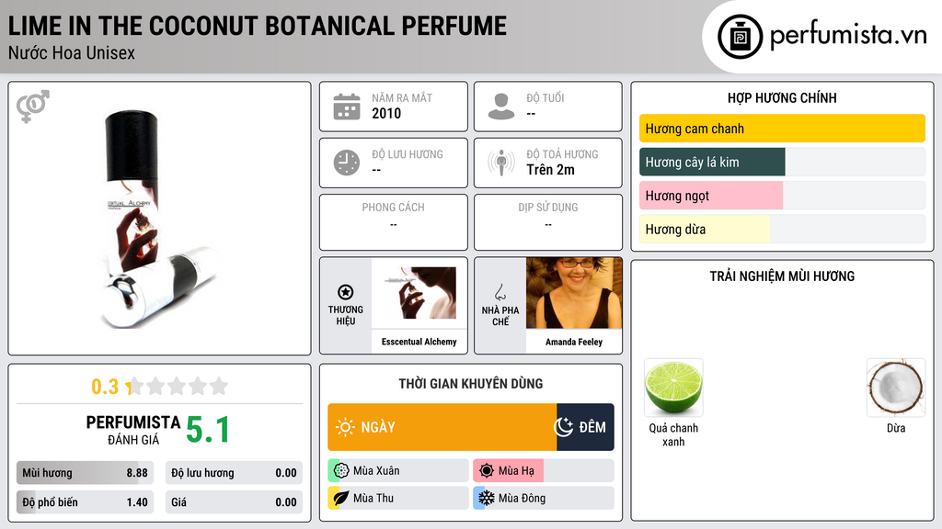The width and height of the screenshot is (942, 529).
Task: Click the clock icon for Độ lưu hương
Action: (x=347, y=163)
